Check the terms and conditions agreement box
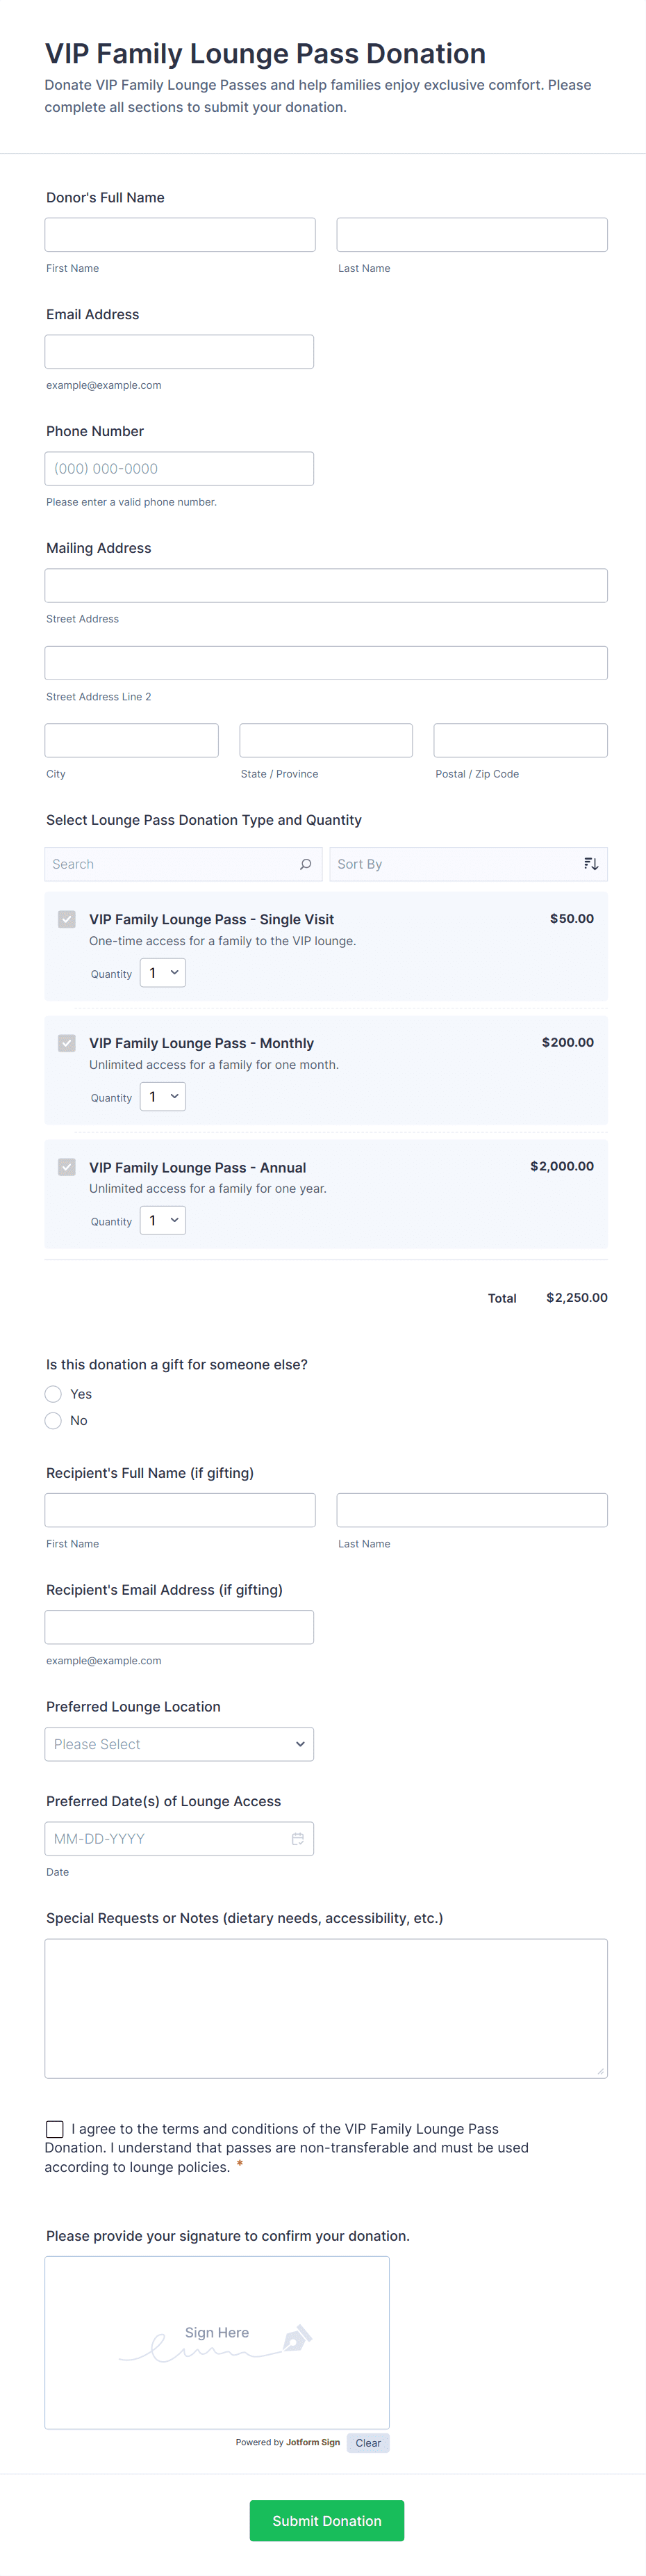 click(54, 2128)
